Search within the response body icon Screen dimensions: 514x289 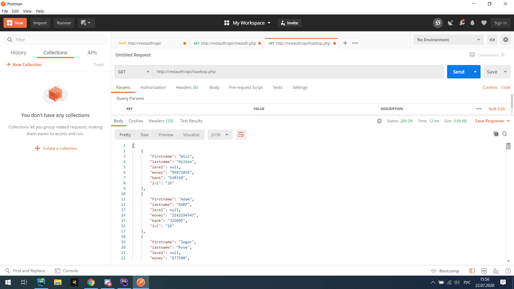pyautogui.click(x=505, y=134)
